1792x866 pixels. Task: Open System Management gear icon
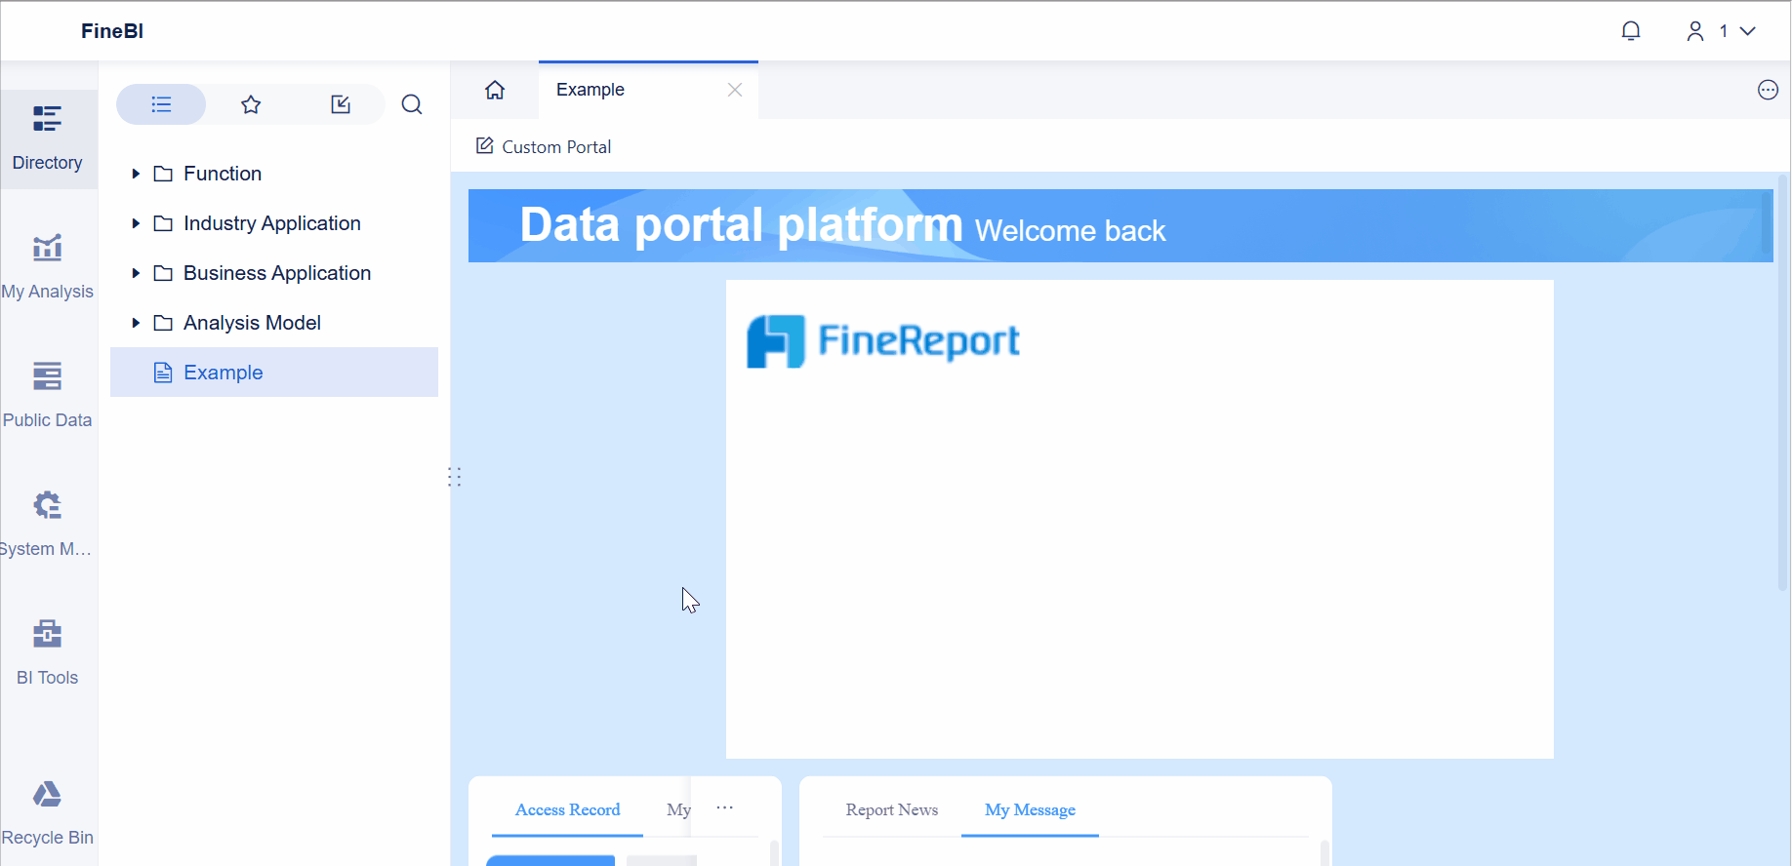click(x=48, y=505)
